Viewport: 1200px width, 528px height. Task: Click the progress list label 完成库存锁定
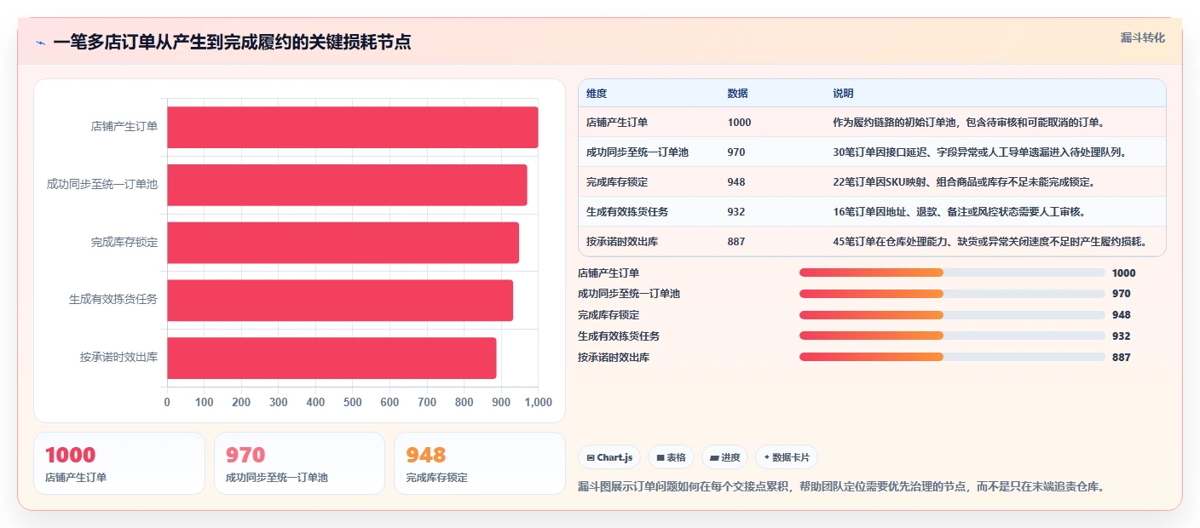(x=609, y=315)
